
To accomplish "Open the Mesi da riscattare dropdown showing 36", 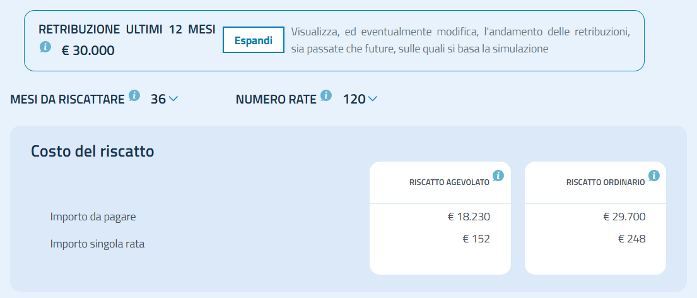I will pyautogui.click(x=165, y=99).
